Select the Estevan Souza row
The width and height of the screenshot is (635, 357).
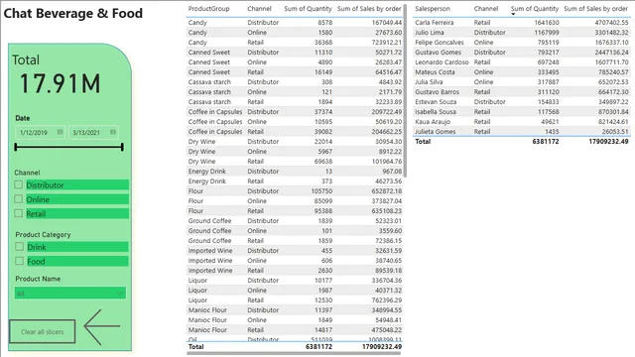pos(522,102)
